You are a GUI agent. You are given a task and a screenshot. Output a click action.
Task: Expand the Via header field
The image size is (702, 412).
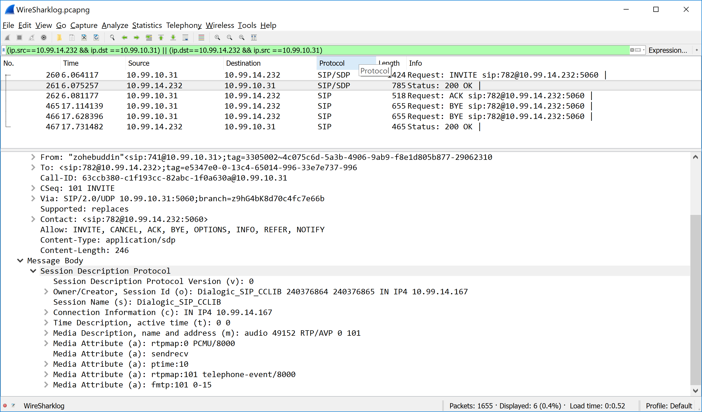pyautogui.click(x=33, y=198)
